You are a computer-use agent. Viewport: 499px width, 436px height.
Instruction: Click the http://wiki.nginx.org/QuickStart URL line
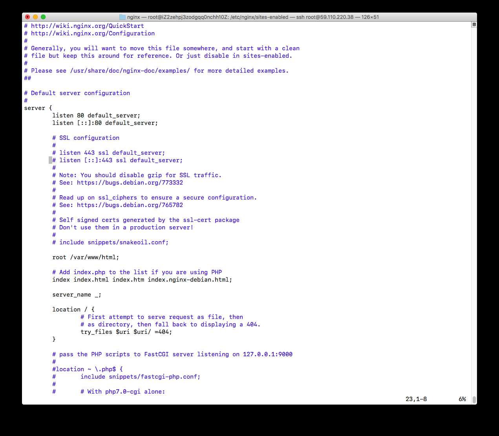[84, 26]
